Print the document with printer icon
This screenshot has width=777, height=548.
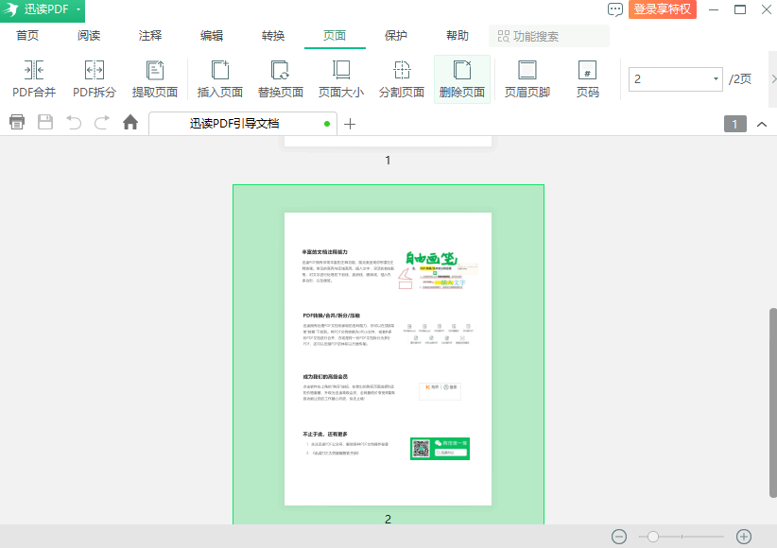(17, 122)
